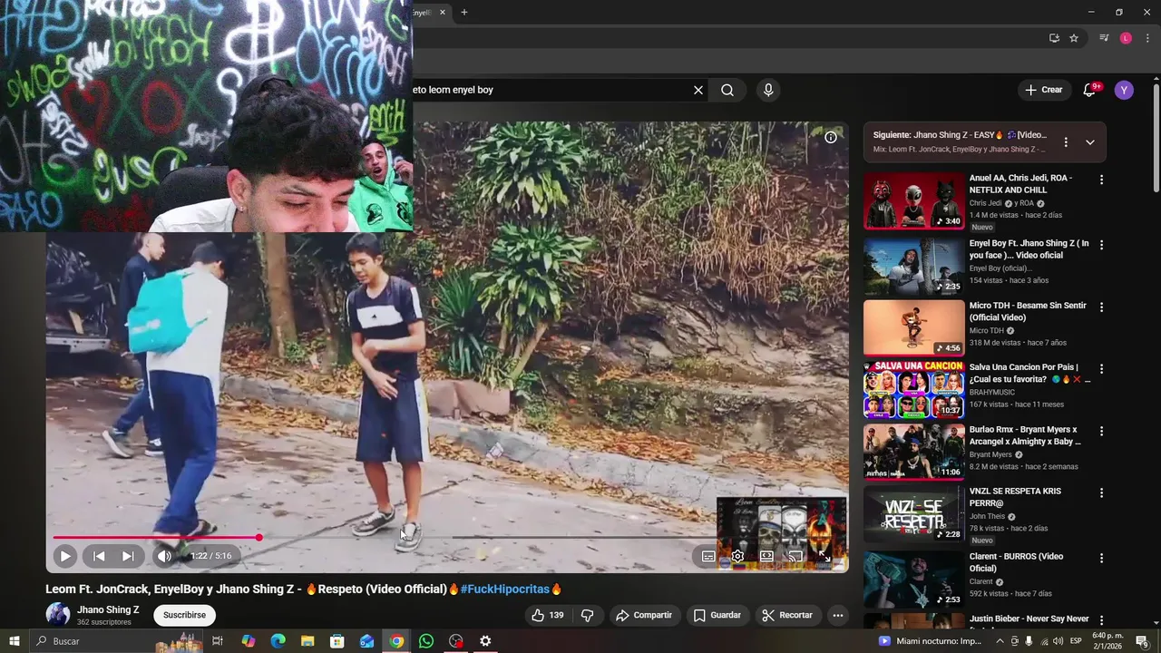Screen dimensions: 1161x653
Task: Switch to theater mode view
Action: 766,556
